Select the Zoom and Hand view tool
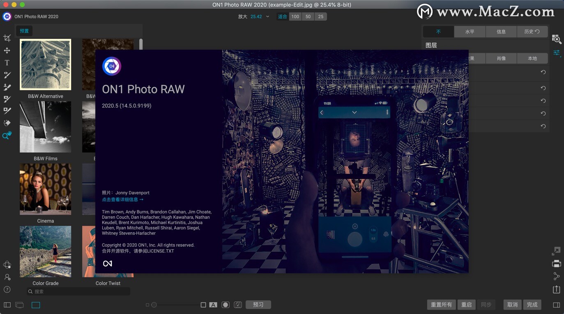Viewport: 564px width, 314px height. click(x=7, y=135)
